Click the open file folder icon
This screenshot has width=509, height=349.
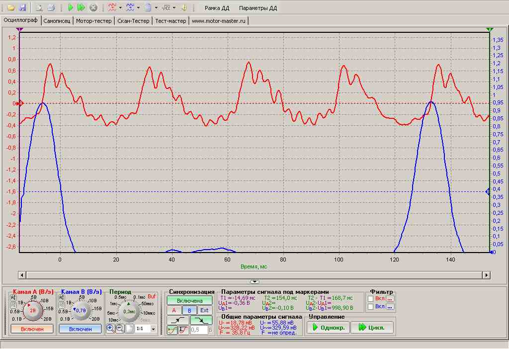pos(10,8)
